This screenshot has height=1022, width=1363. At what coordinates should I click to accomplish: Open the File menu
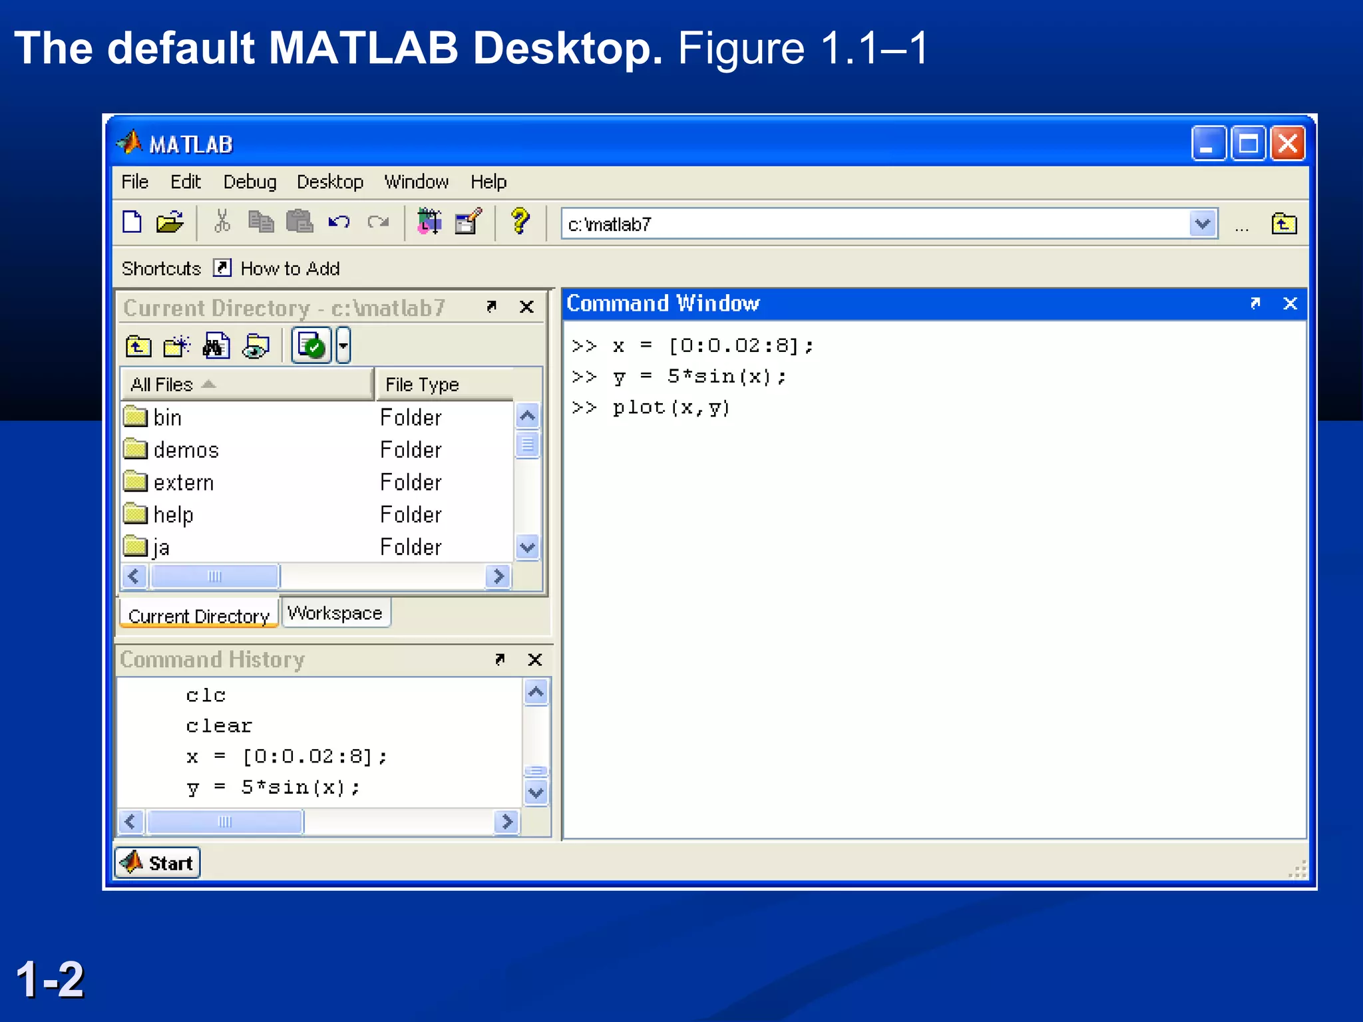click(135, 182)
